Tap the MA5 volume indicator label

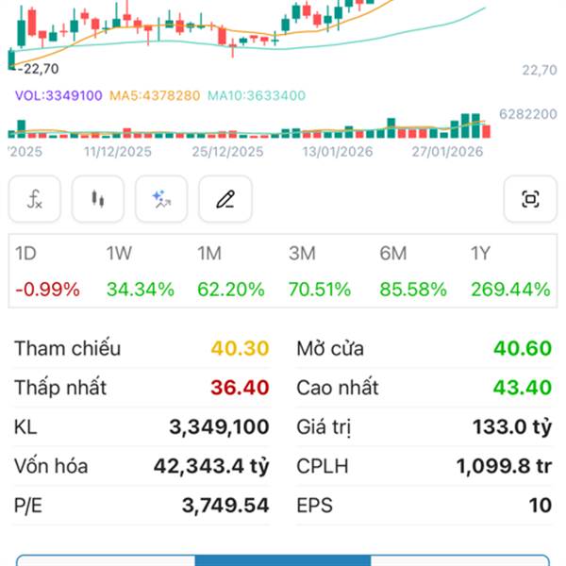pos(155,95)
